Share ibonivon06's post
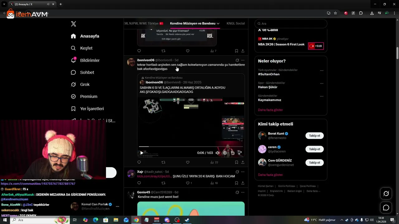Screen dimensions: 399x224 [x=243, y=162]
